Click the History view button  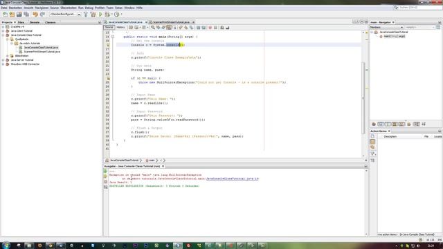coord(120,28)
